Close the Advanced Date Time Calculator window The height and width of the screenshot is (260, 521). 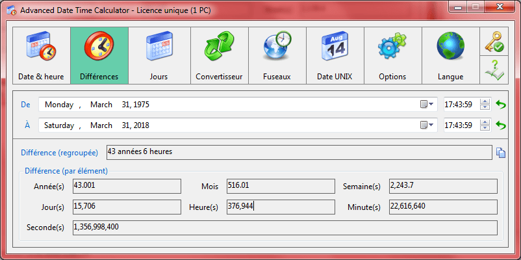(x=500, y=6)
